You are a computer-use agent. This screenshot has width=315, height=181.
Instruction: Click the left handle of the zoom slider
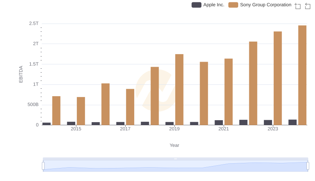(43, 166)
